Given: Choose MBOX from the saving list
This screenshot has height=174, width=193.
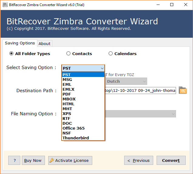Looking at the screenshot, I should point(83,99).
